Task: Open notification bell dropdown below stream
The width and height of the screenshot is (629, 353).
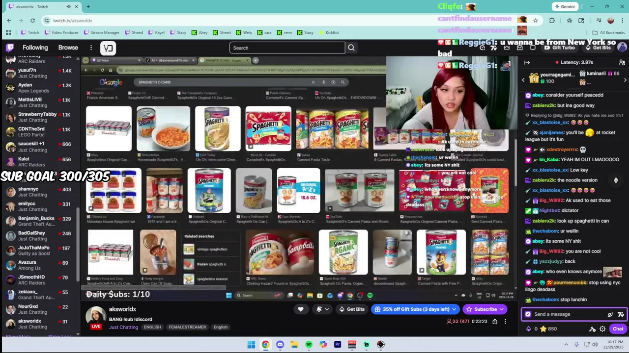Action: point(322,309)
